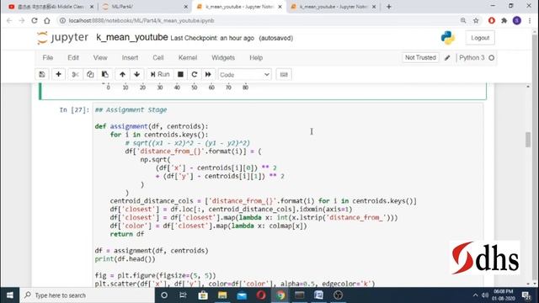
Task: Copy selected cells icon
Action: pyautogui.click(x=90, y=75)
